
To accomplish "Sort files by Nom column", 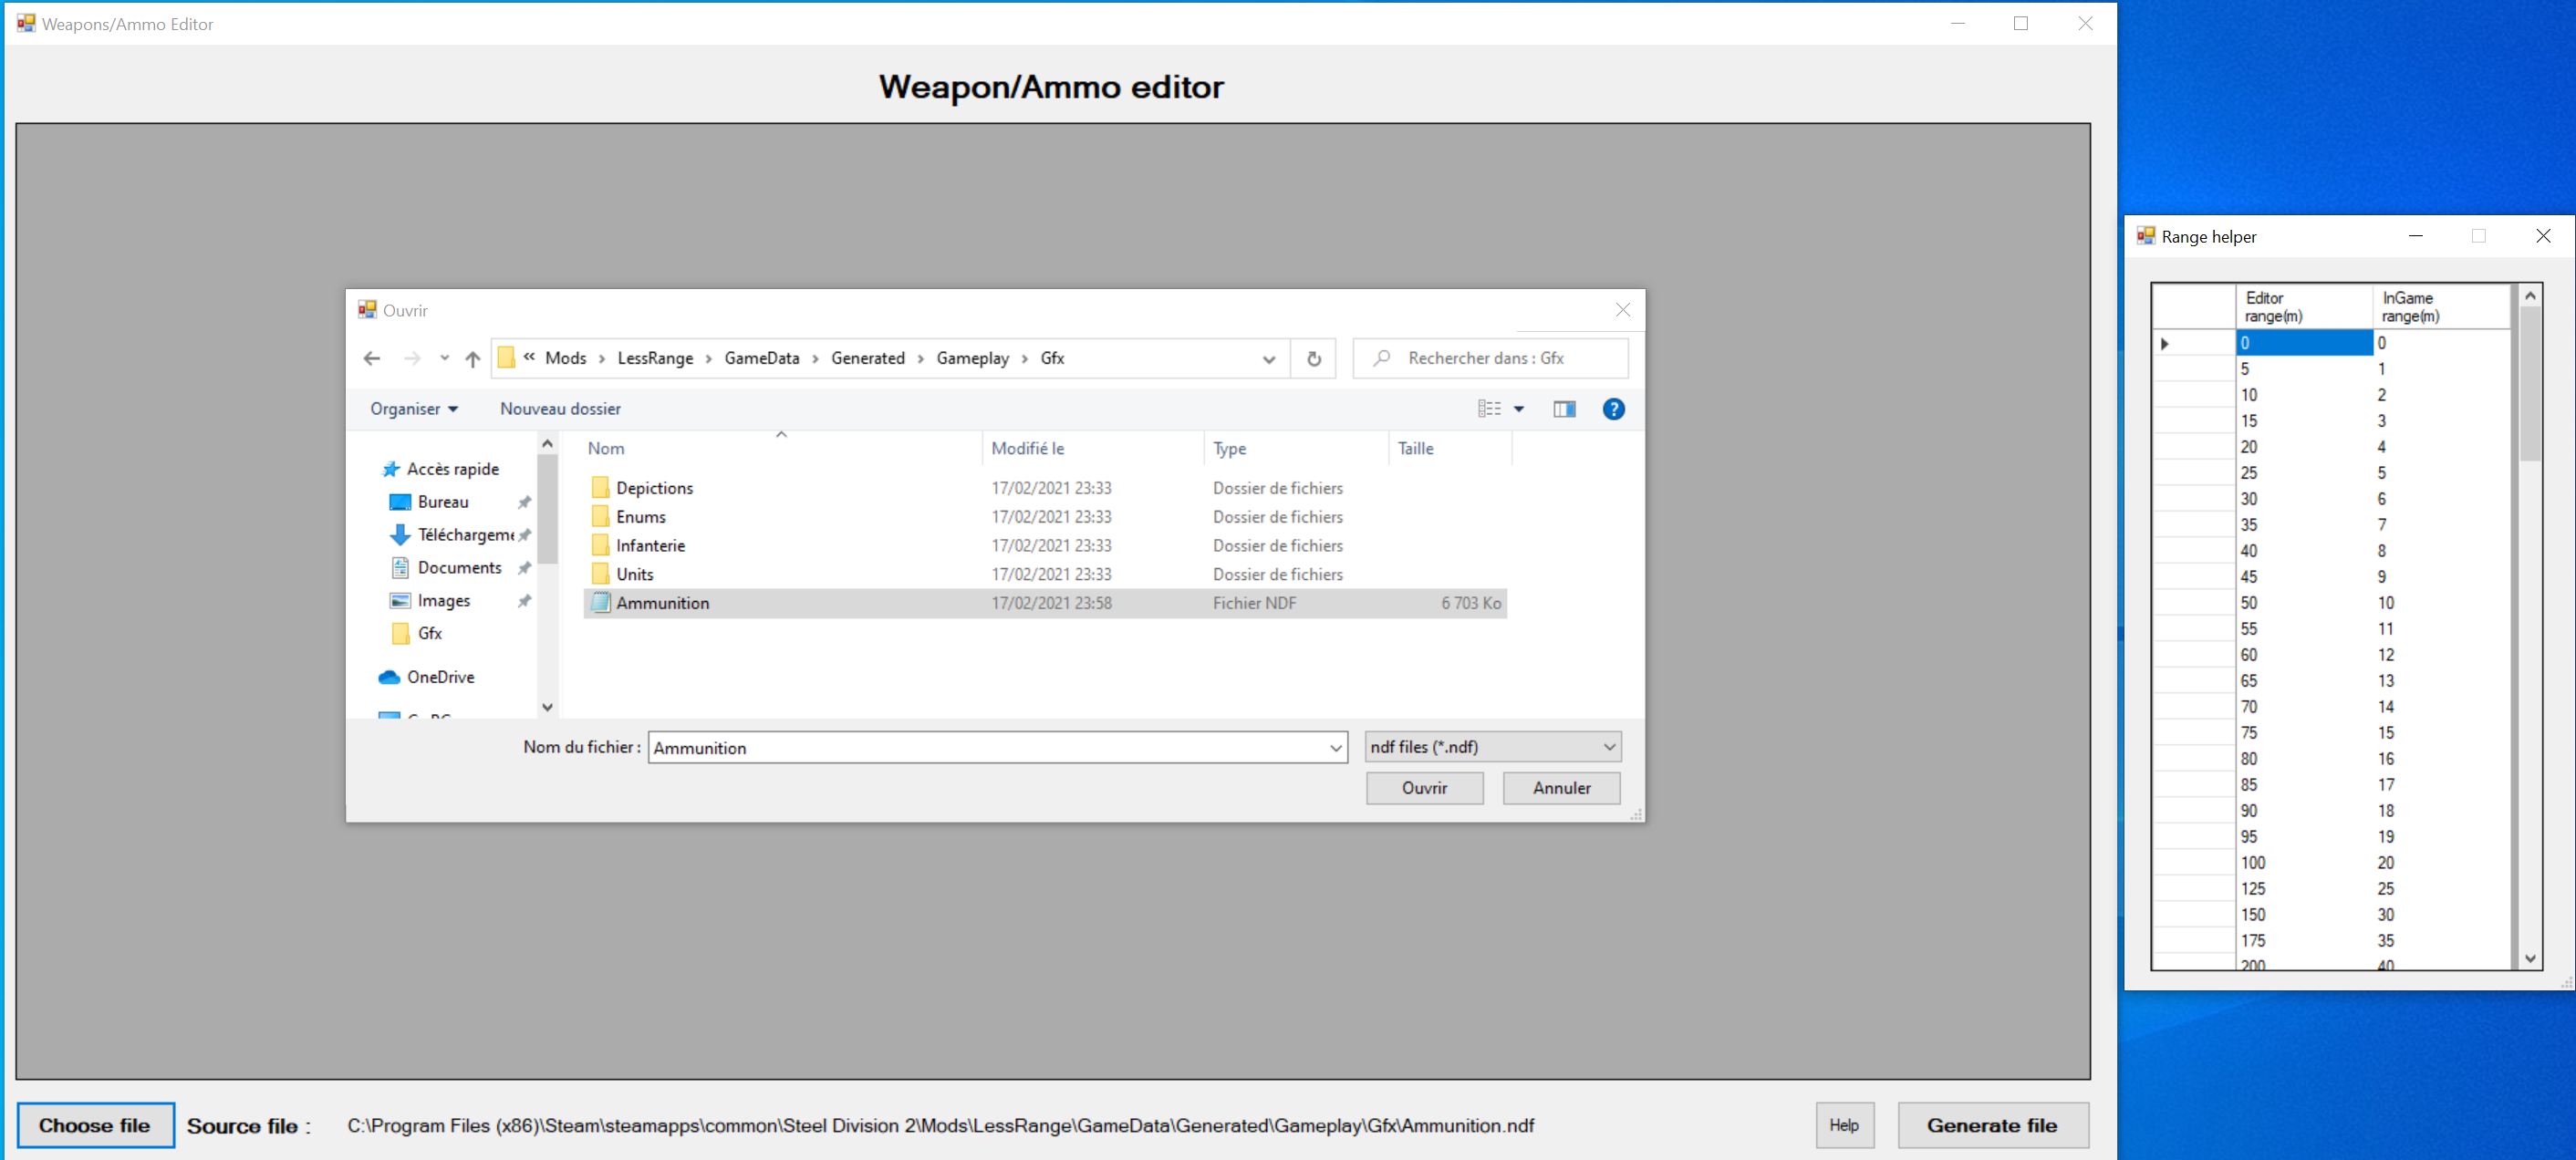I will click(782, 449).
